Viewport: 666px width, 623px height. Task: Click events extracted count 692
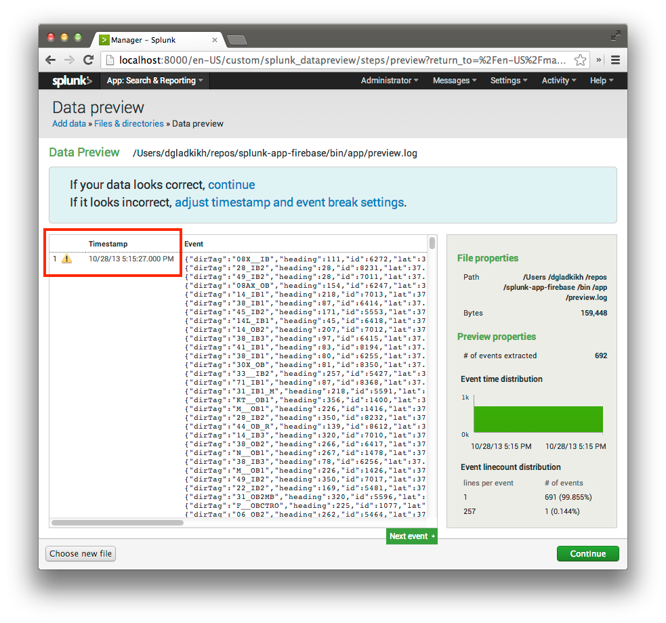click(601, 356)
